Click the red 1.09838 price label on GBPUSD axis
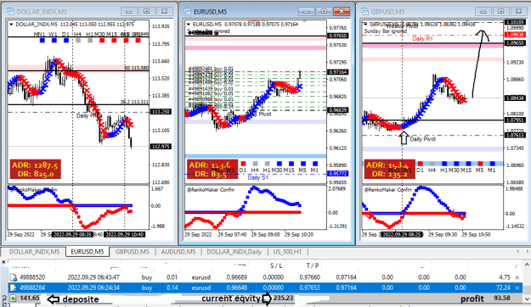 [x=514, y=35]
